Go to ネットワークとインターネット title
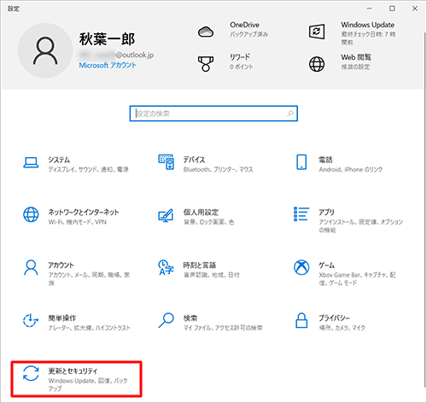Screen dimensions: 427x403 (84, 212)
